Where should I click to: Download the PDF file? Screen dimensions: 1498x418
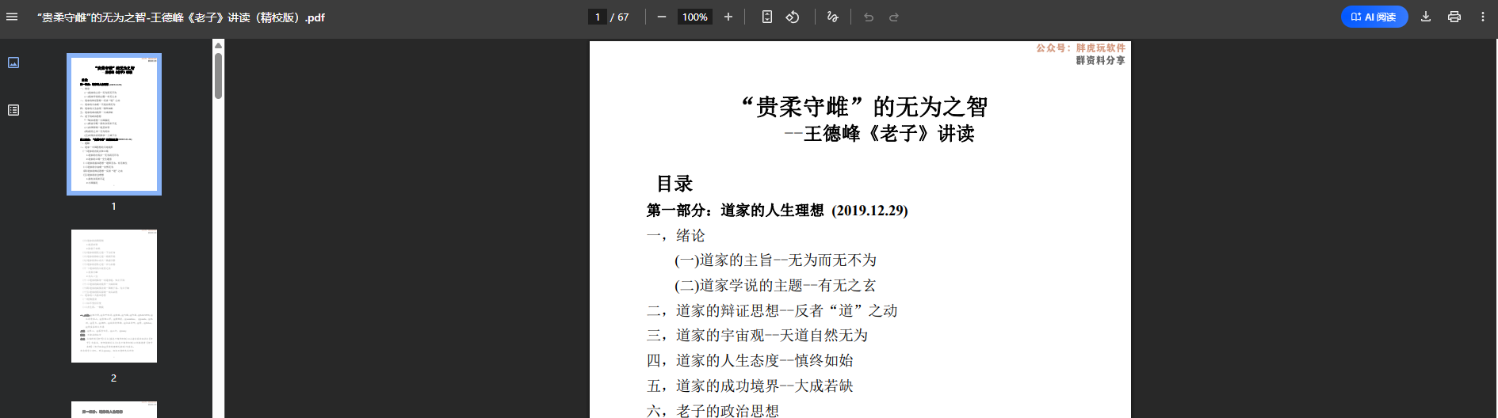coord(1426,17)
